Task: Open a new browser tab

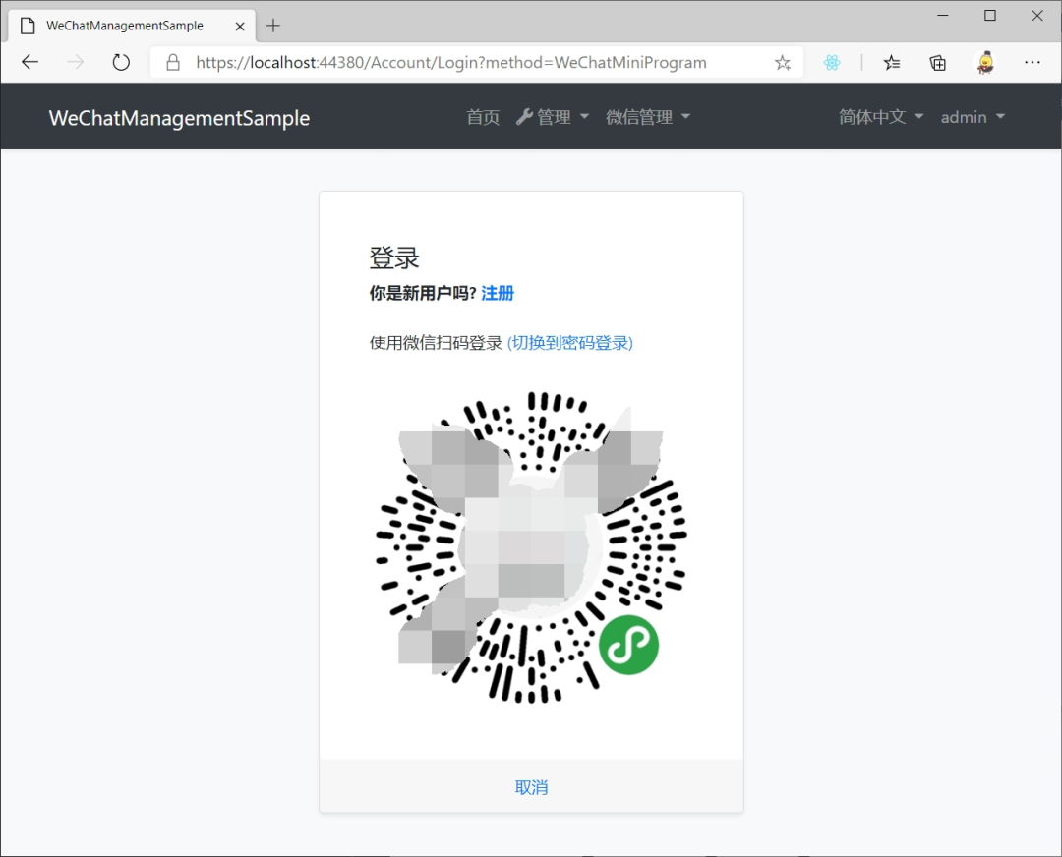Action: [x=273, y=26]
